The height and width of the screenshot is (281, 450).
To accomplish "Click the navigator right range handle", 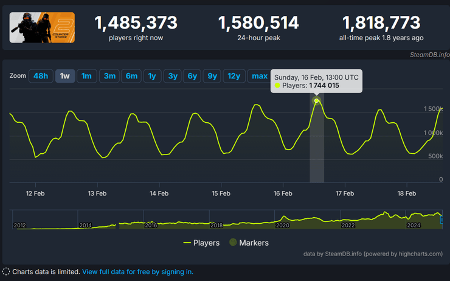I will (x=442, y=221).
